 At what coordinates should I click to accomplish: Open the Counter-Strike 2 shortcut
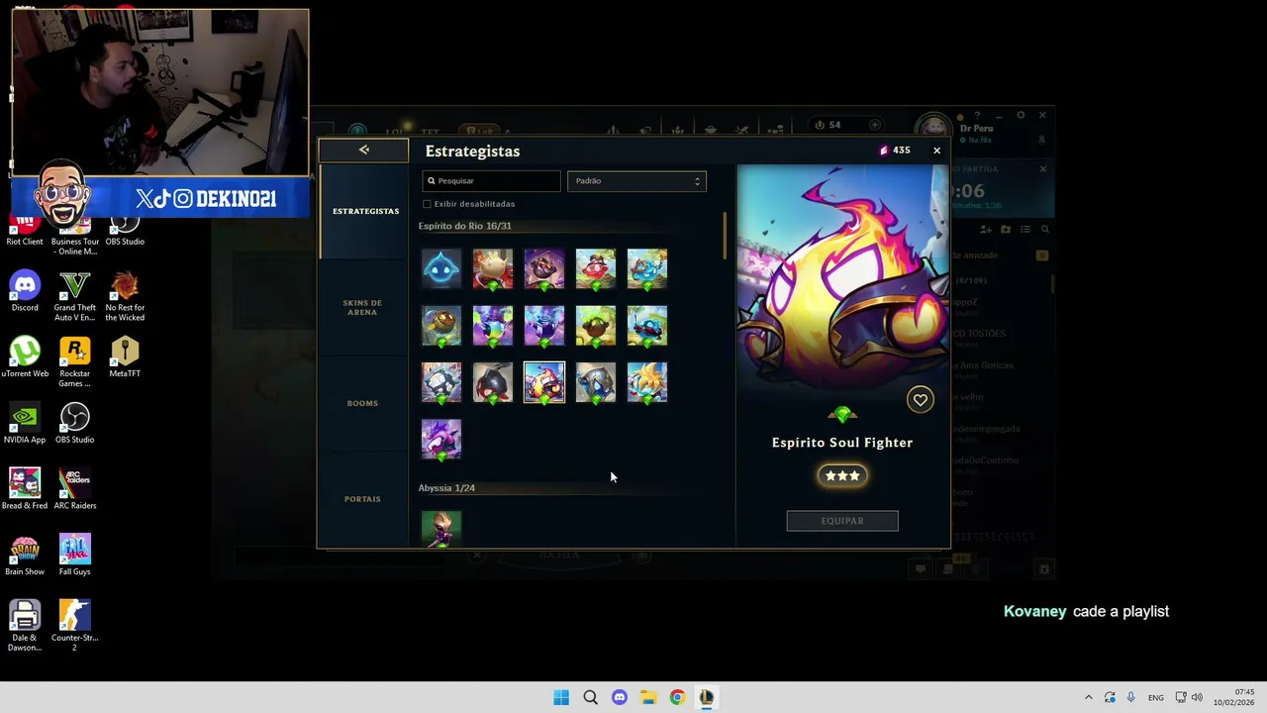point(75,626)
